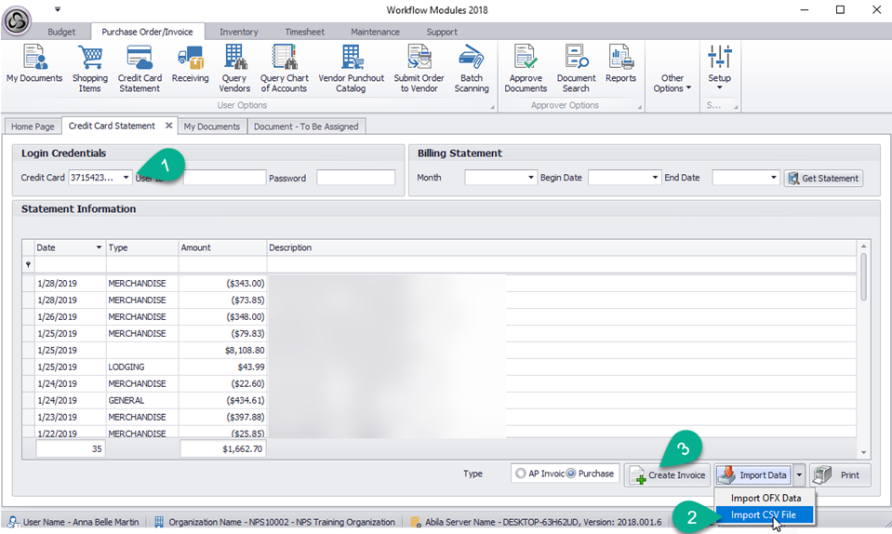Click into the Password field
The image size is (892, 534).
click(355, 178)
